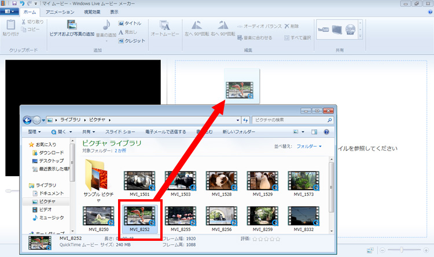Select Documents (ドキュメント) library
The height and width of the screenshot is (257, 434).
click(x=48, y=193)
